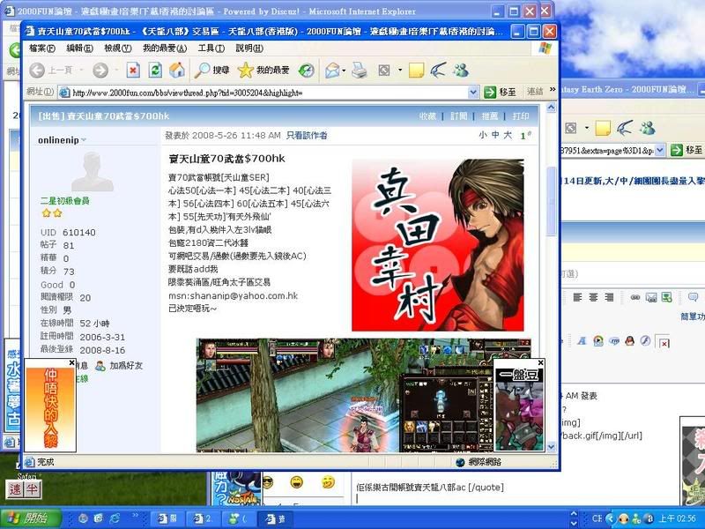The image size is (705, 529).
Task: Click the taskbar clock showing 上午 02:56
Action: point(678,518)
